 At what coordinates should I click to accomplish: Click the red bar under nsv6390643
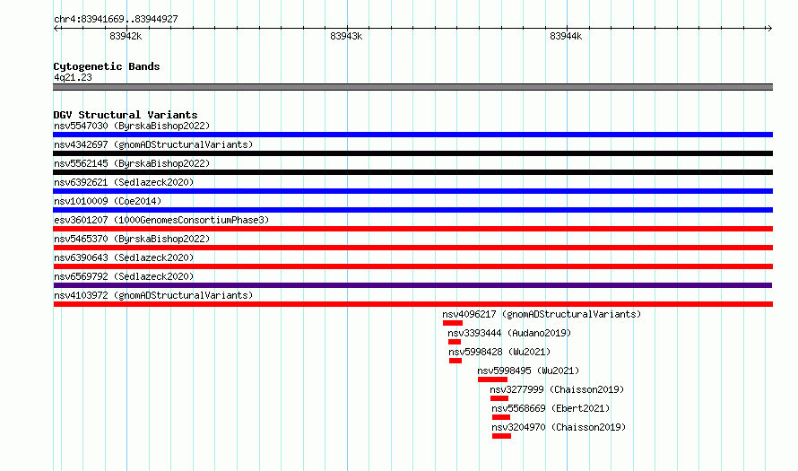coord(412,266)
